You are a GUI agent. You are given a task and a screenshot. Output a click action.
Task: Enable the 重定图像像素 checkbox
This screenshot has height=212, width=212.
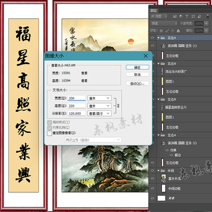pyautogui.click(x=50, y=133)
